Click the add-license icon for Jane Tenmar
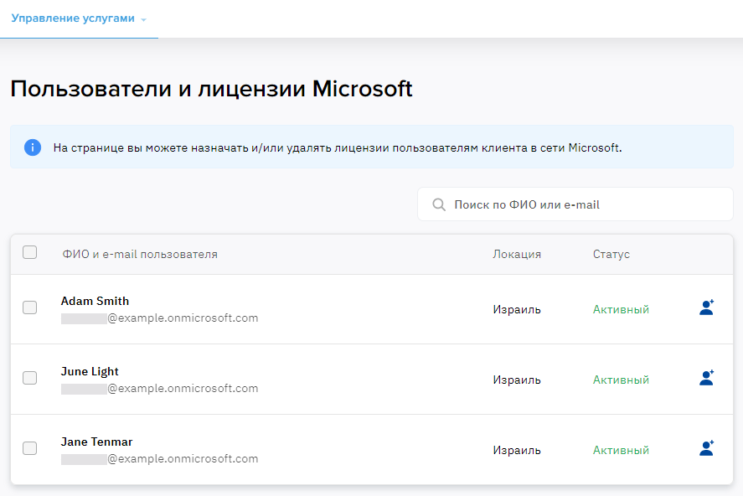 [706, 448]
